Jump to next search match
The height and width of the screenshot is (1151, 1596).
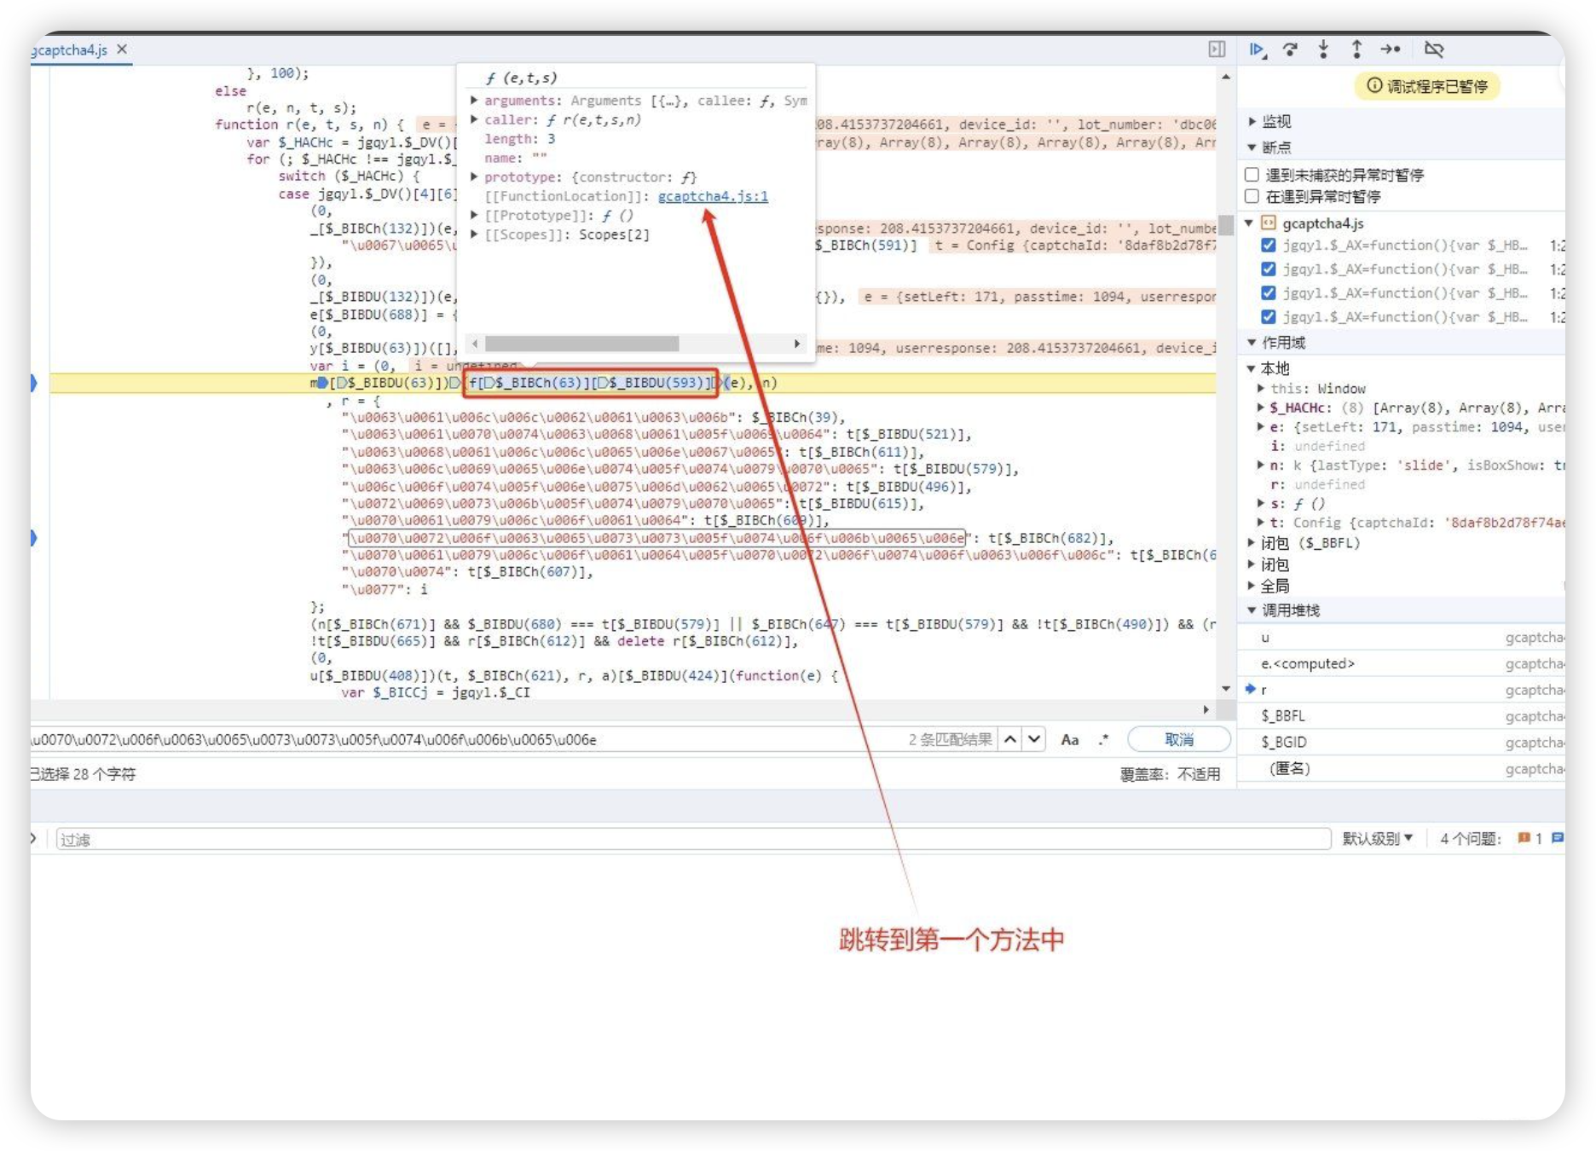pyautogui.click(x=1034, y=739)
